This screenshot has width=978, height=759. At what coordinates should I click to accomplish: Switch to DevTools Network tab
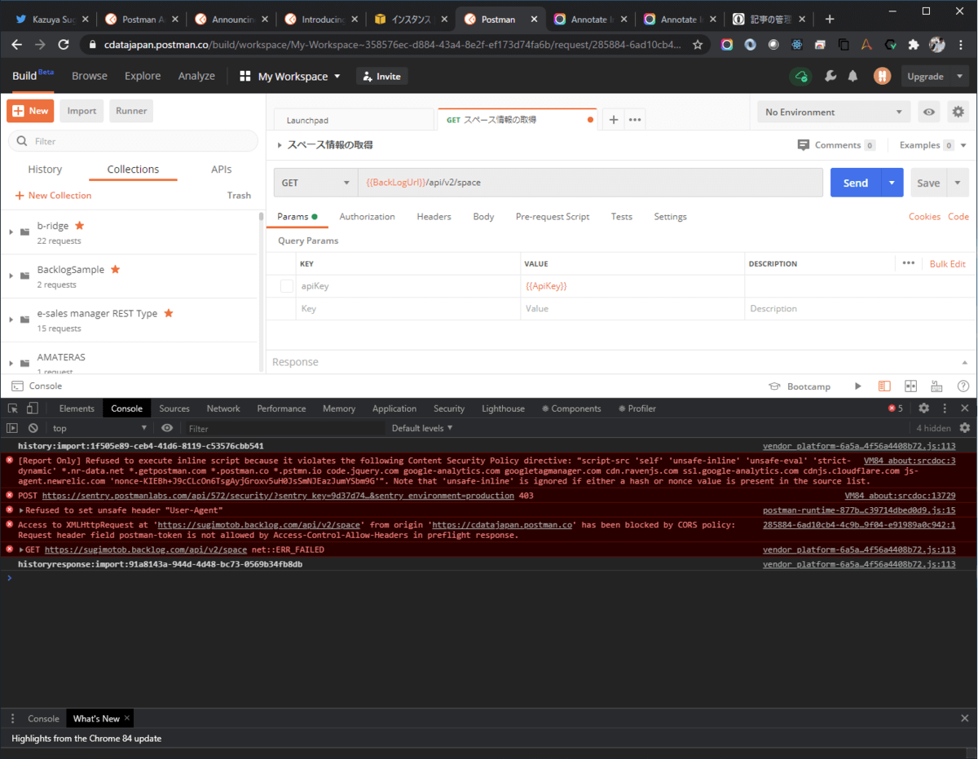pyautogui.click(x=223, y=408)
